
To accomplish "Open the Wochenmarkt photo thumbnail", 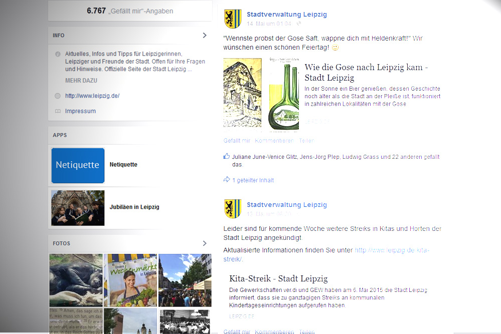I will (130, 280).
